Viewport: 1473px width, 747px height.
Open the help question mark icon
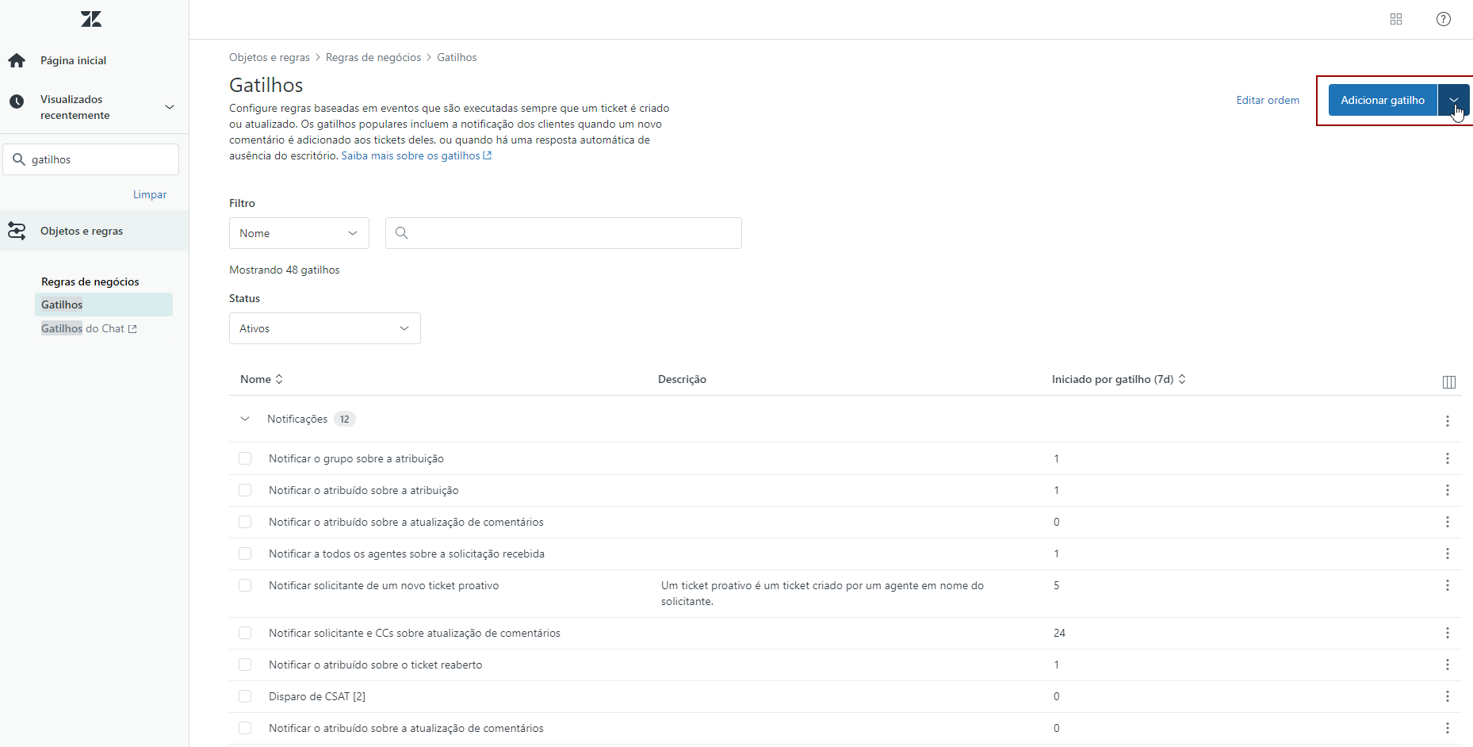click(1443, 19)
